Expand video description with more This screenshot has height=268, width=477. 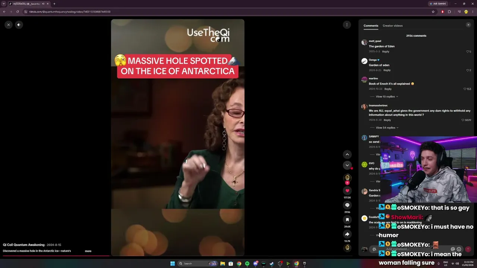88,251
